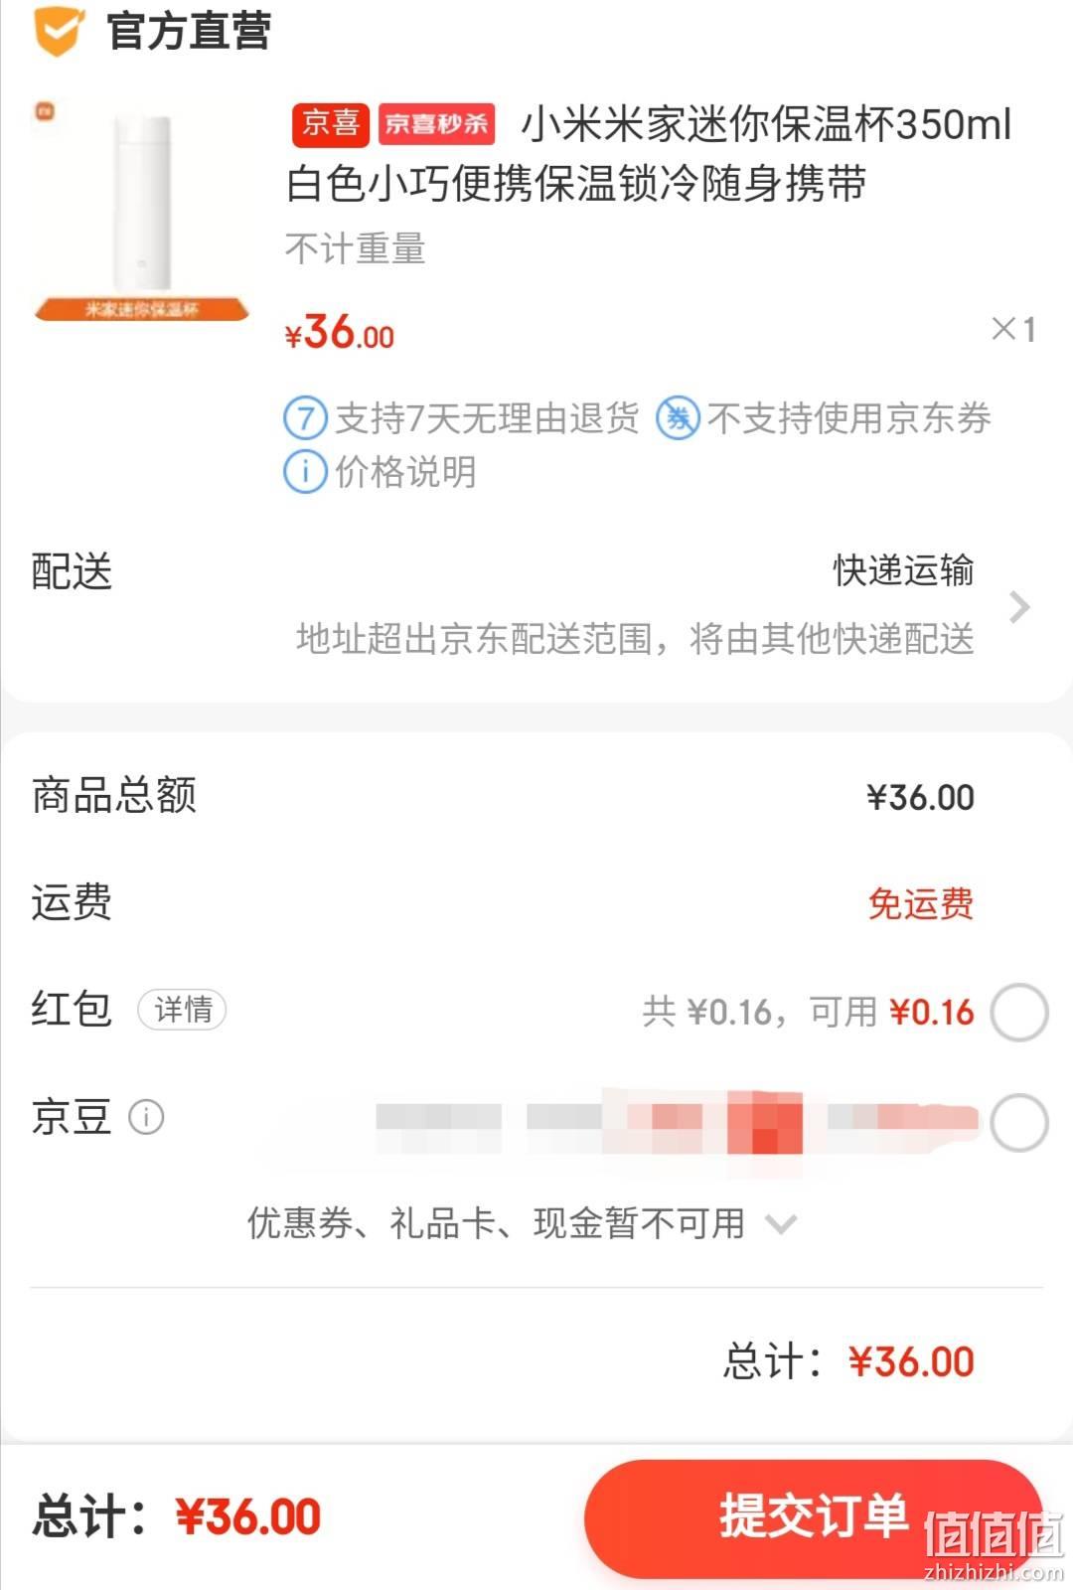Tap the 官方直营 store header
This screenshot has height=1590, width=1073.
point(189,31)
